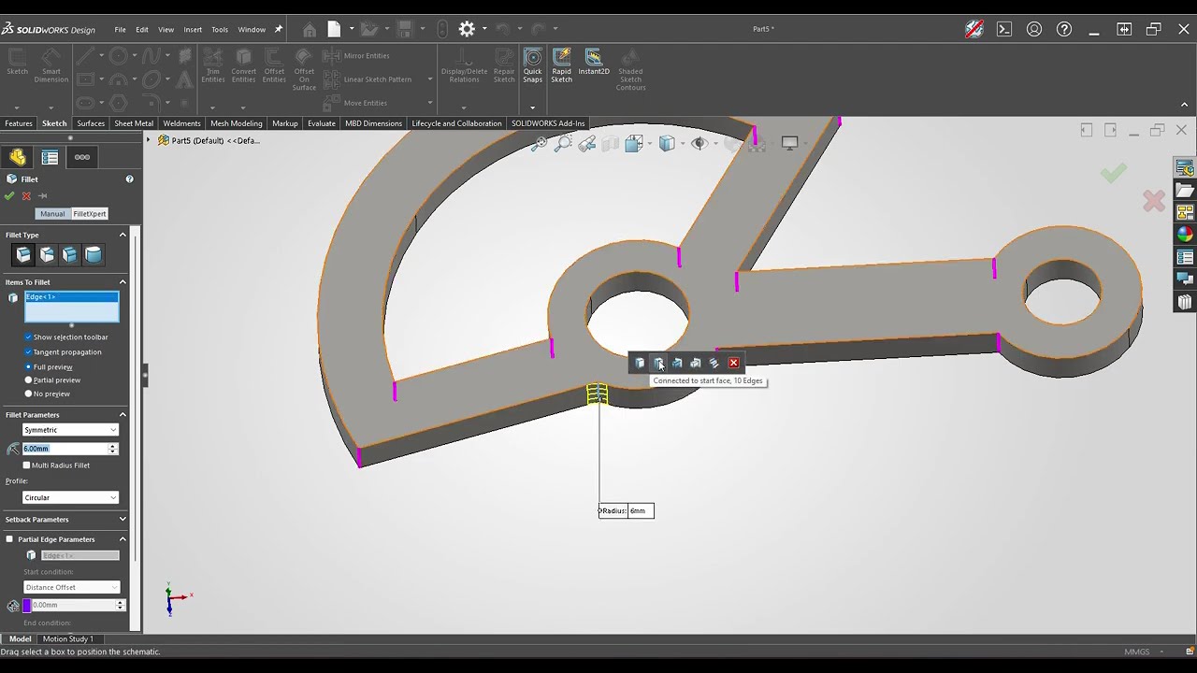Enable Partial Edge Parameters checkbox

[x=9, y=539]
